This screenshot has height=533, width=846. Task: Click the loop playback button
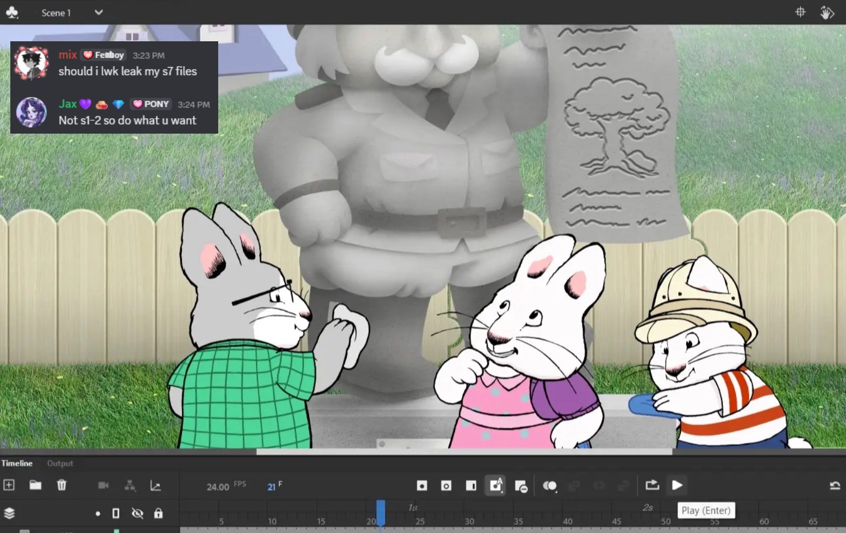652,485
